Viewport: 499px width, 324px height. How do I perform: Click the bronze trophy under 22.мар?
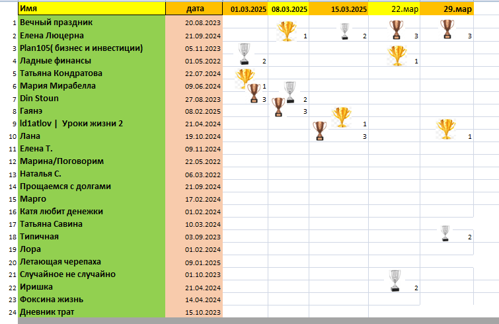[x=396, y=30]
